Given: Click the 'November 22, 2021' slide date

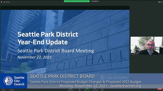Looking at the screenshot, I should (x=35, y=57).
